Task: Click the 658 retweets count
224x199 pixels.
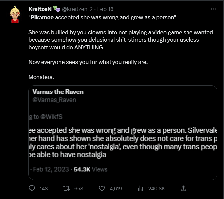Action: (x=79, y=188)
